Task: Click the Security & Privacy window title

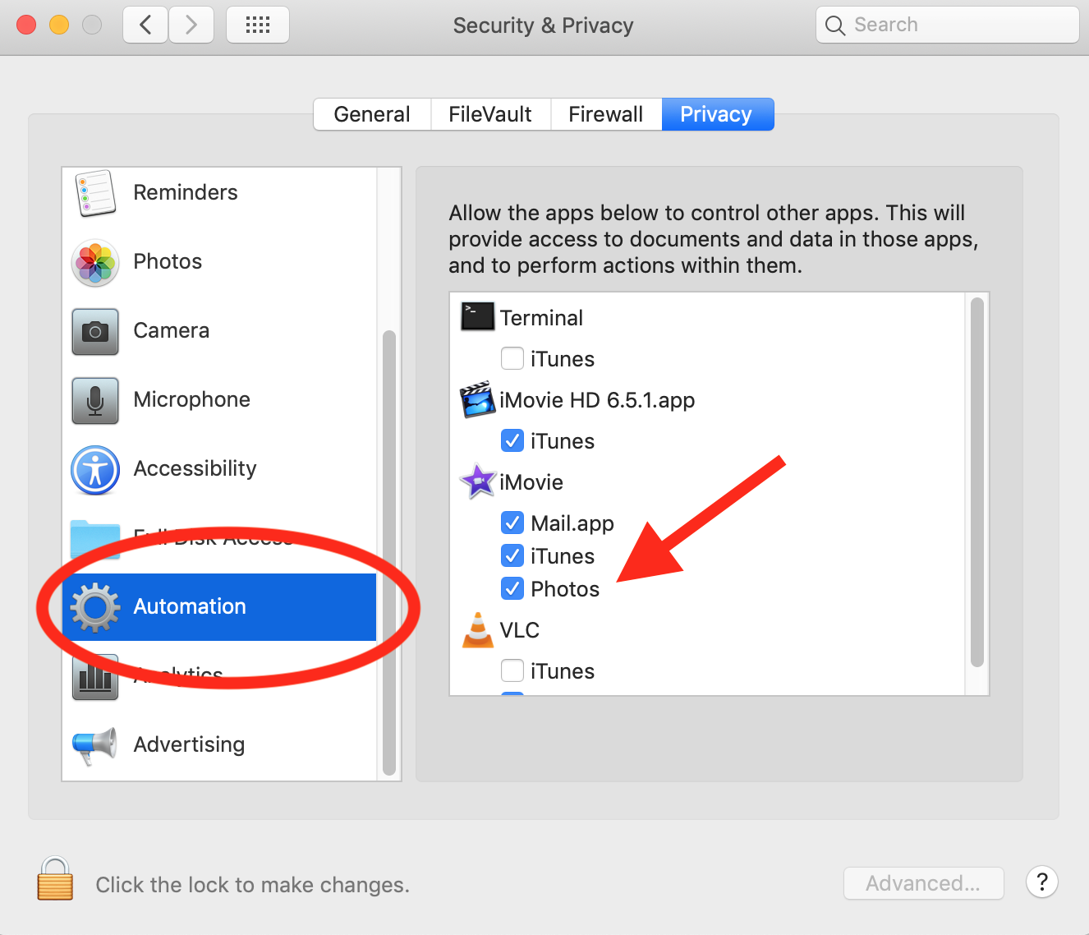Action: [x=544, y=25]
